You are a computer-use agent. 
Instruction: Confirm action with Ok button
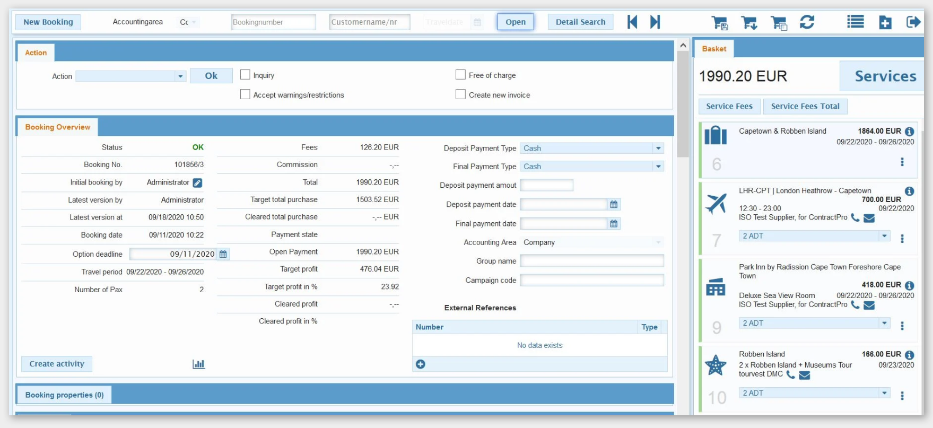click(211, 76)
